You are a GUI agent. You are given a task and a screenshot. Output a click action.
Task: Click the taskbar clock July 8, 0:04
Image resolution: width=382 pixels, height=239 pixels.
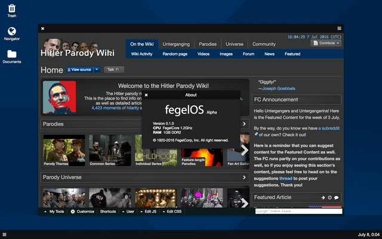369,235
